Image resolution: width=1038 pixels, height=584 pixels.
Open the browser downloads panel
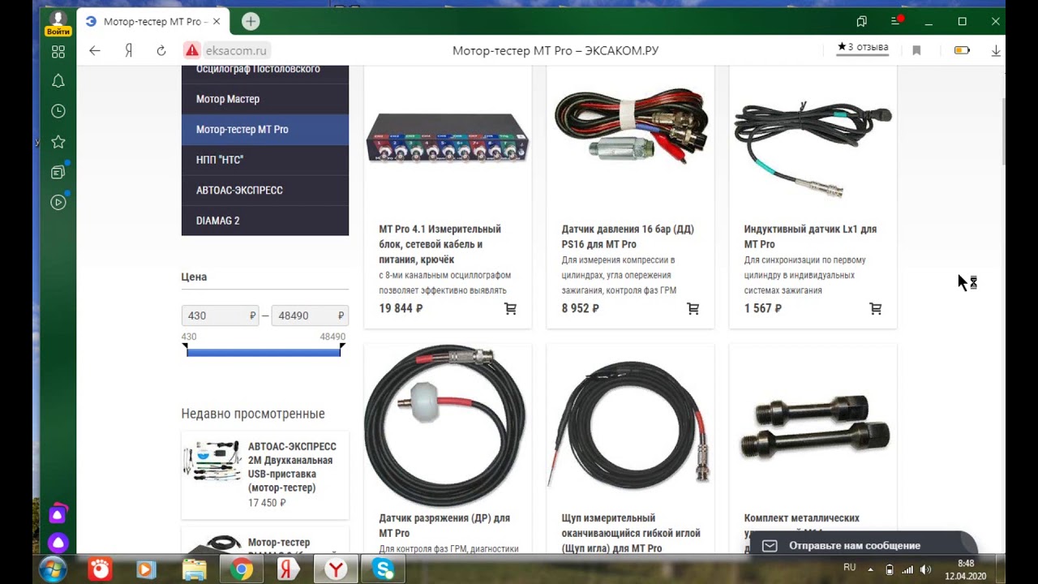pyautogui.click(x=995, y=50)
